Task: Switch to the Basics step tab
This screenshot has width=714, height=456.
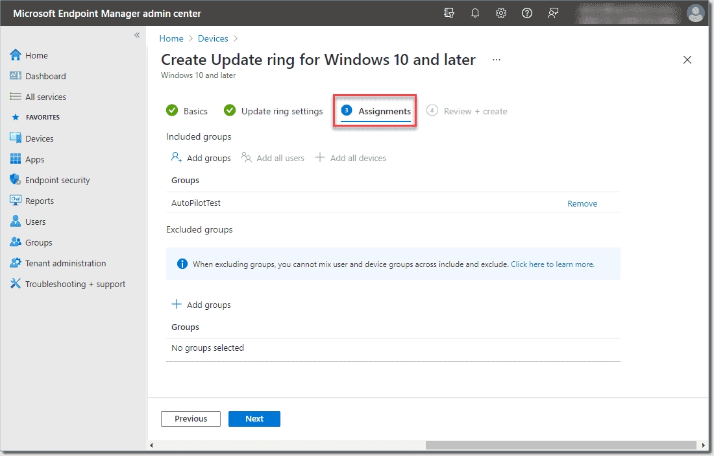Action: 187,110
